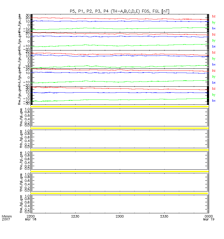Click '0' tick label of thb_fgs_gse panel

pos(29,42)
